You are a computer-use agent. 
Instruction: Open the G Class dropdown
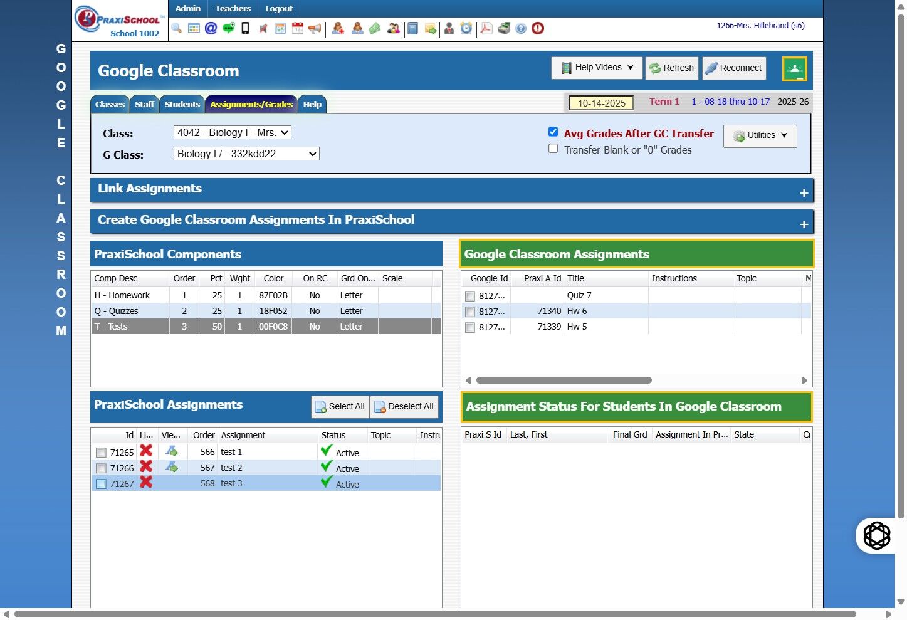[246, 154]
